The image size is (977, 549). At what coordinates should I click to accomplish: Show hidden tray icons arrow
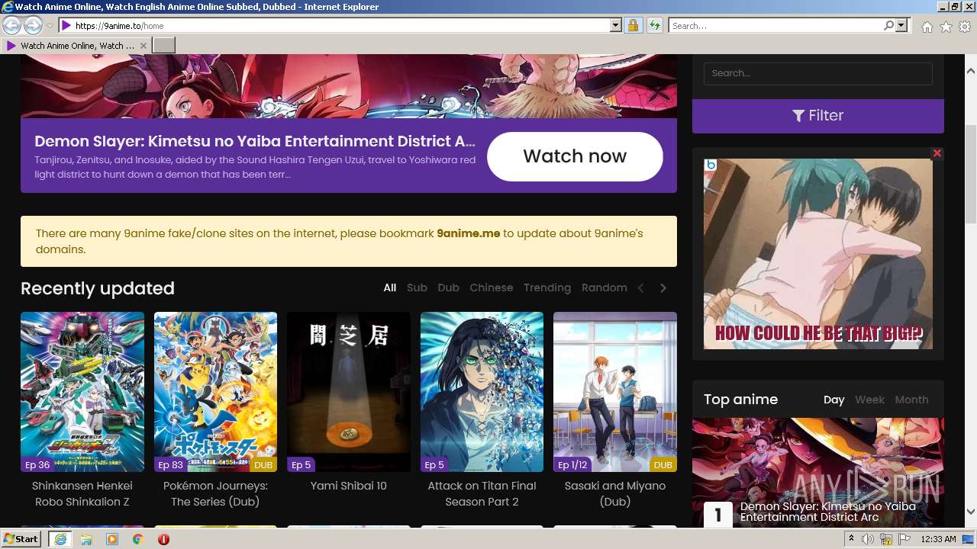(851, 539)
